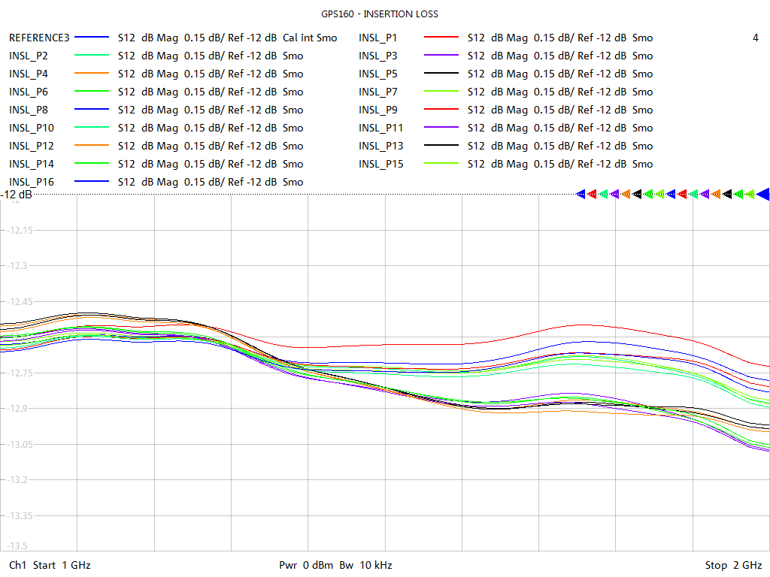Select the large blue active-trace reference marker

coord(762,195)
